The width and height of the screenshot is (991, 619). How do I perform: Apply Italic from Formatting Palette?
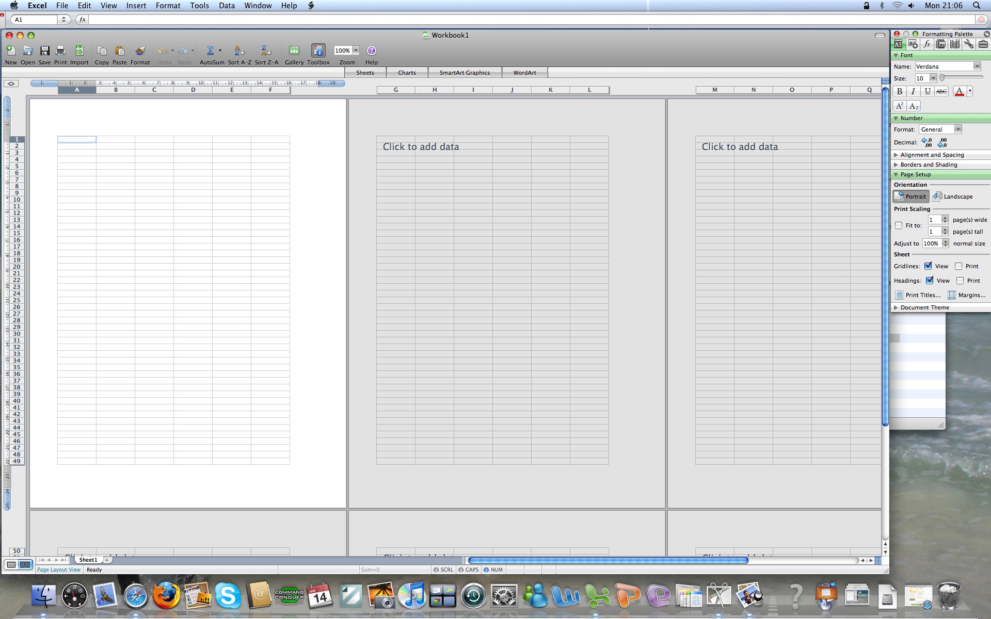pos(914,91)
